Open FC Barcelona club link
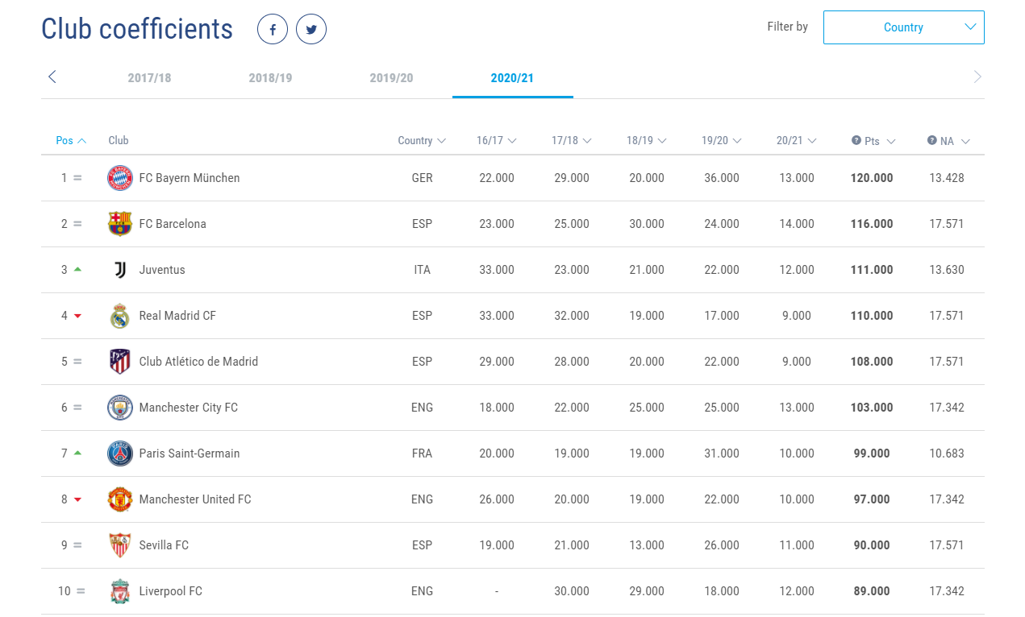The image size is (1025, 617). (x=173, y=224)
